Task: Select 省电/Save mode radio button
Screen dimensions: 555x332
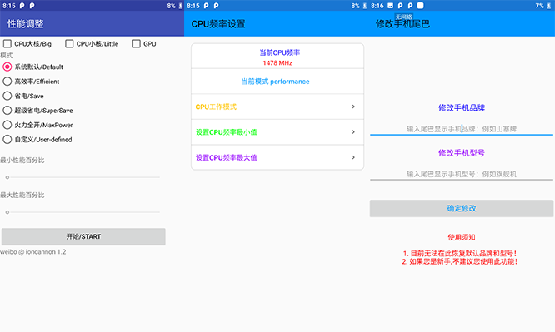Action: coord(7,96)
